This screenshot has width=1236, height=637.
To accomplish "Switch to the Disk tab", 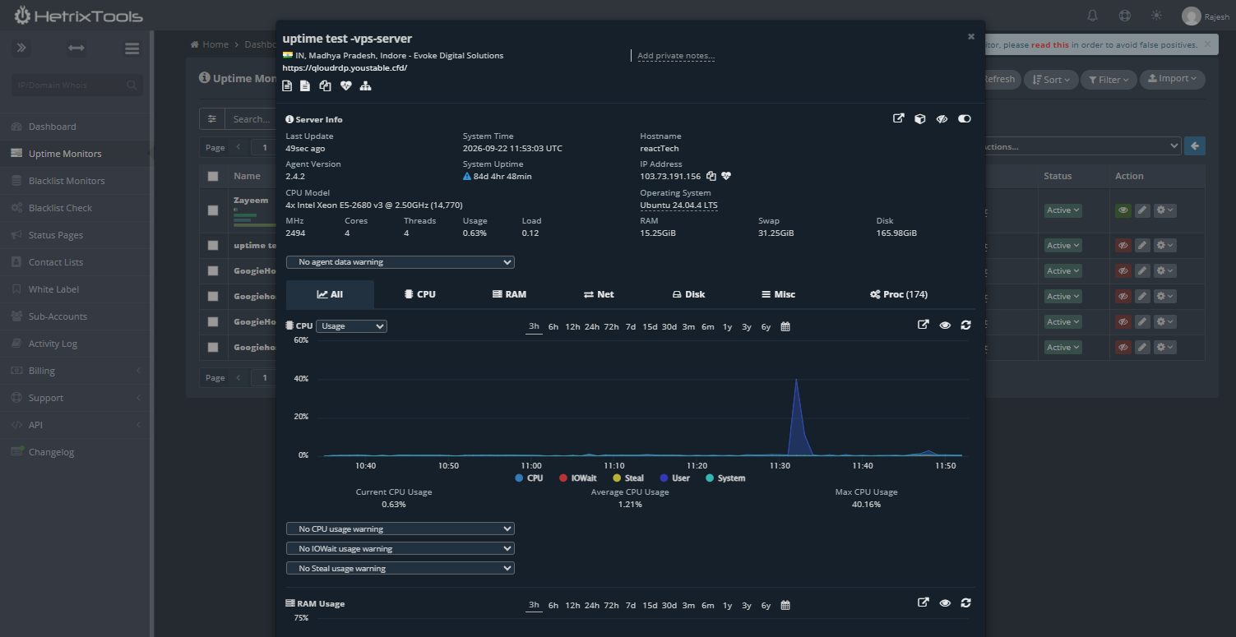I will click(688, 294).
